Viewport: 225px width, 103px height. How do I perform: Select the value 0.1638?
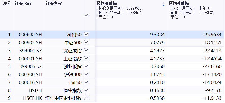[157, 90]
